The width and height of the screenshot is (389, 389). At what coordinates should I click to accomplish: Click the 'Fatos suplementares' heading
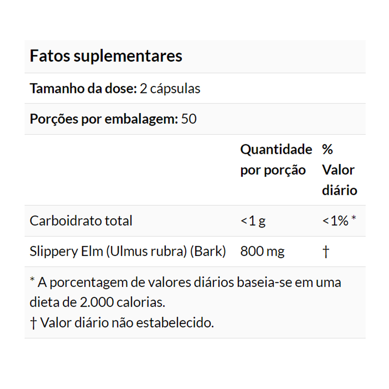106,56
